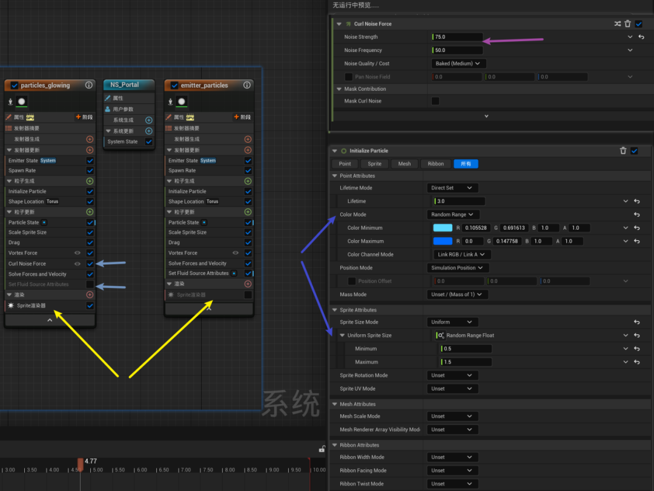Viewport: 654px width, 491px height.
Task: Toggle the Vortex Force debug eye in emitter_particles
Action: pyautogui.click(x=236, y=253)
